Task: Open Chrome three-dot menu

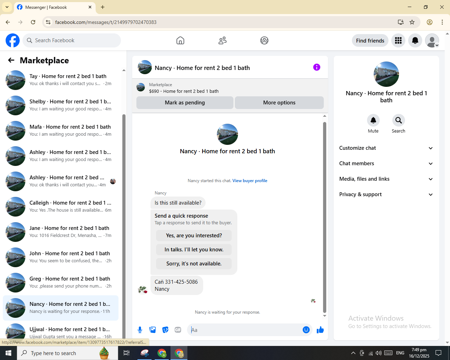Action: click(442, 22)
